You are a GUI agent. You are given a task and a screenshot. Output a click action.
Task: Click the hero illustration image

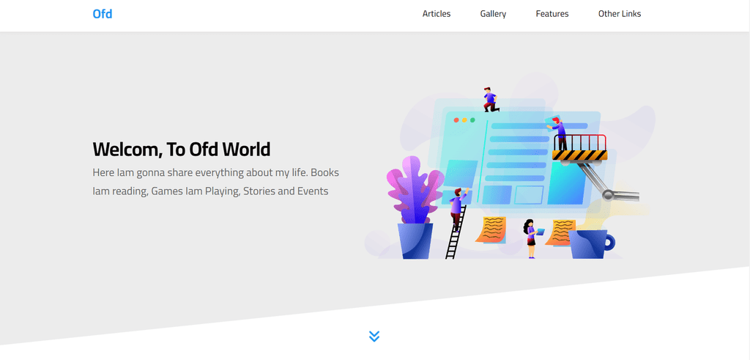tap(510, 166)
